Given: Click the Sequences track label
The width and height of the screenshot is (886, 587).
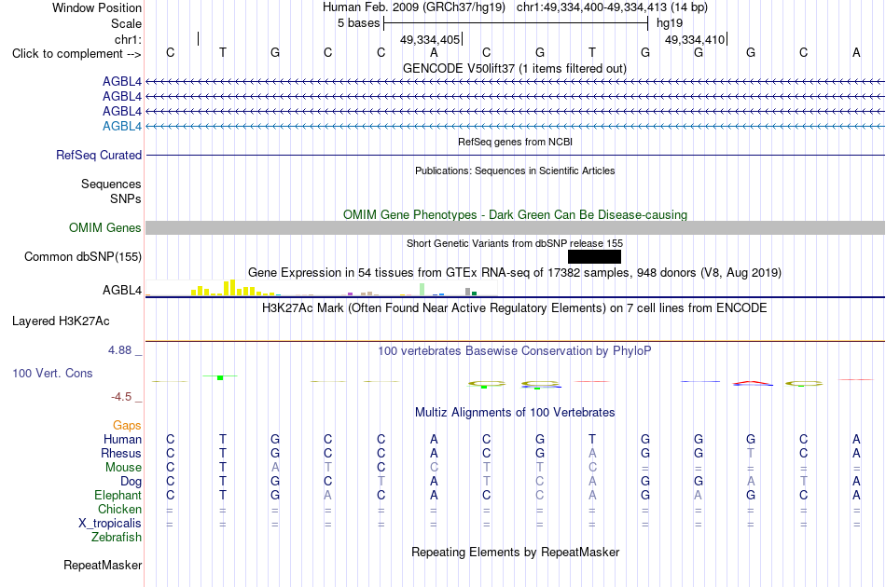Looking at the screenshot, I should tap(111, 184).
